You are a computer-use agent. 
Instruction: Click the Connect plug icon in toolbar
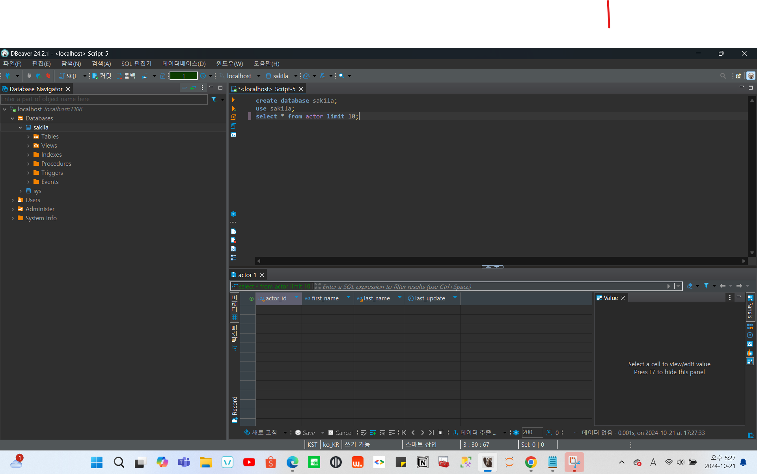[29, 76]
